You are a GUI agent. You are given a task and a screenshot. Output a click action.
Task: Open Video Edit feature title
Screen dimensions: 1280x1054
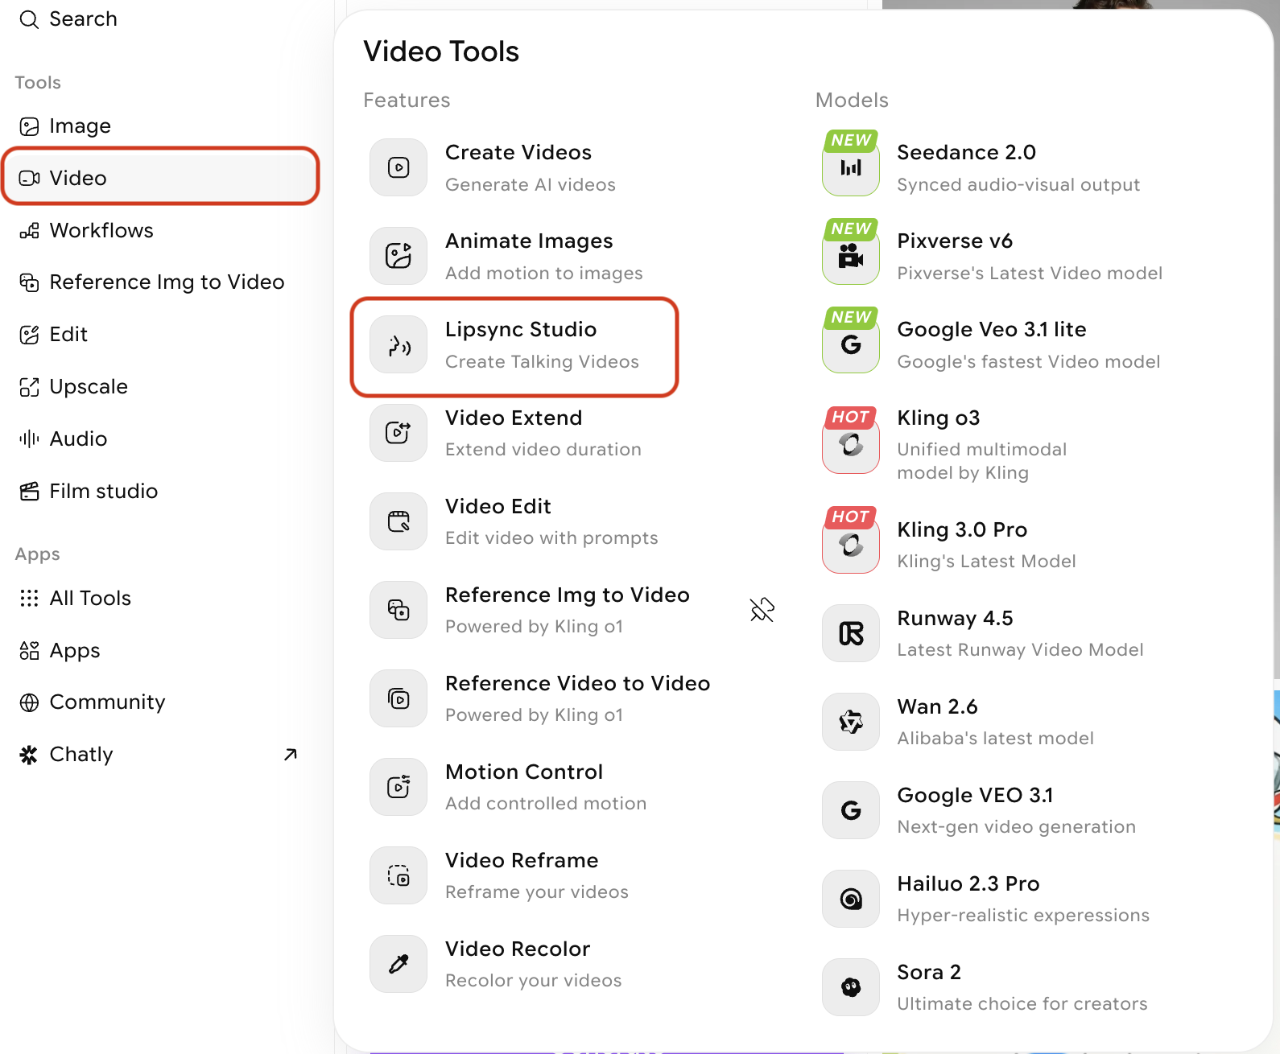pos(498,506)
